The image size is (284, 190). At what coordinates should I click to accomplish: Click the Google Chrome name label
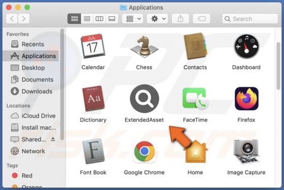pos(144,172)
